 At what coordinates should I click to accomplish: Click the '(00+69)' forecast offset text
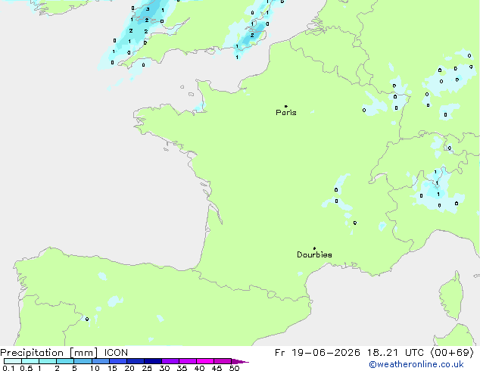point(452,353)
